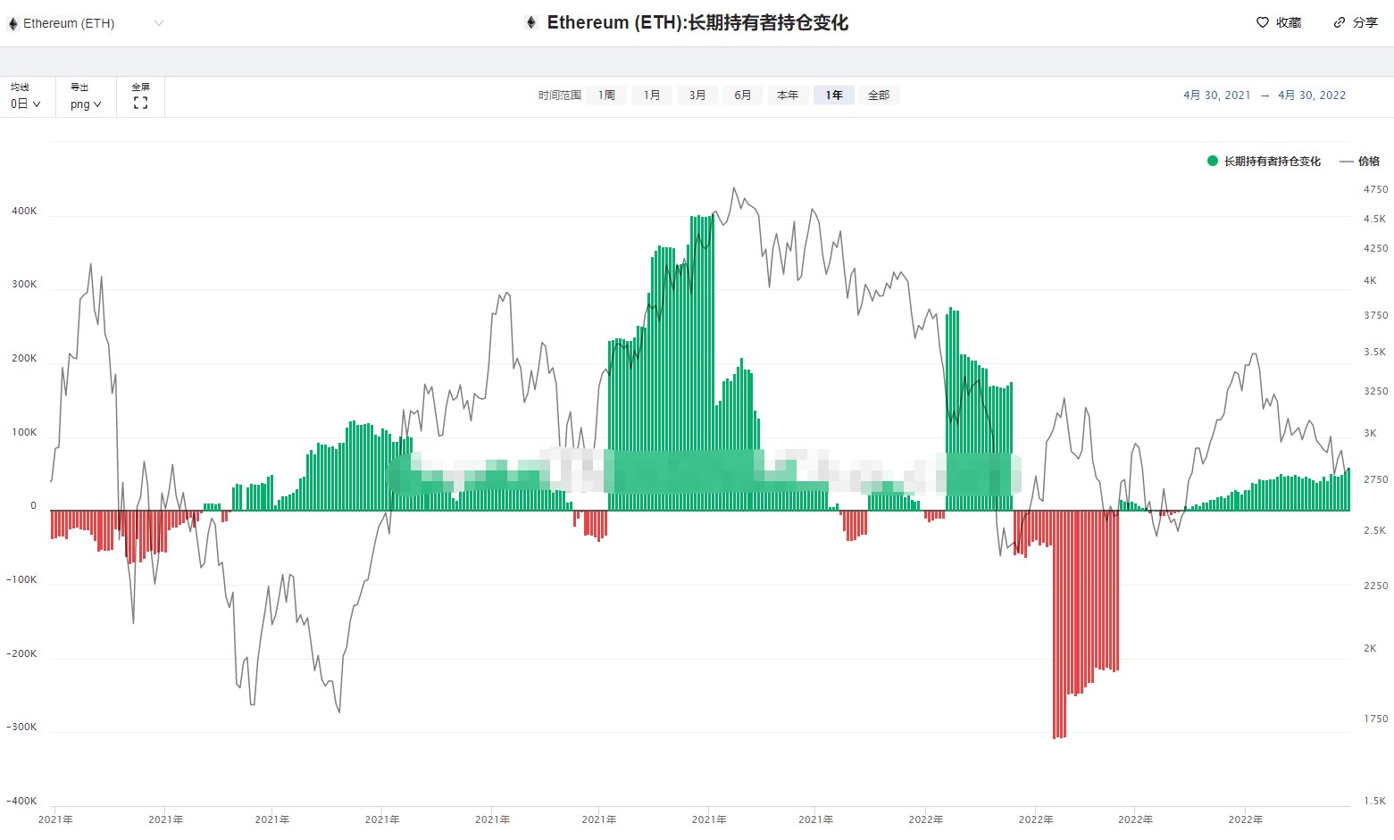Open the Ethereum (ETH) asset dropdown
The width and height of the screenshot is (1394, 840).
point(86,23)
